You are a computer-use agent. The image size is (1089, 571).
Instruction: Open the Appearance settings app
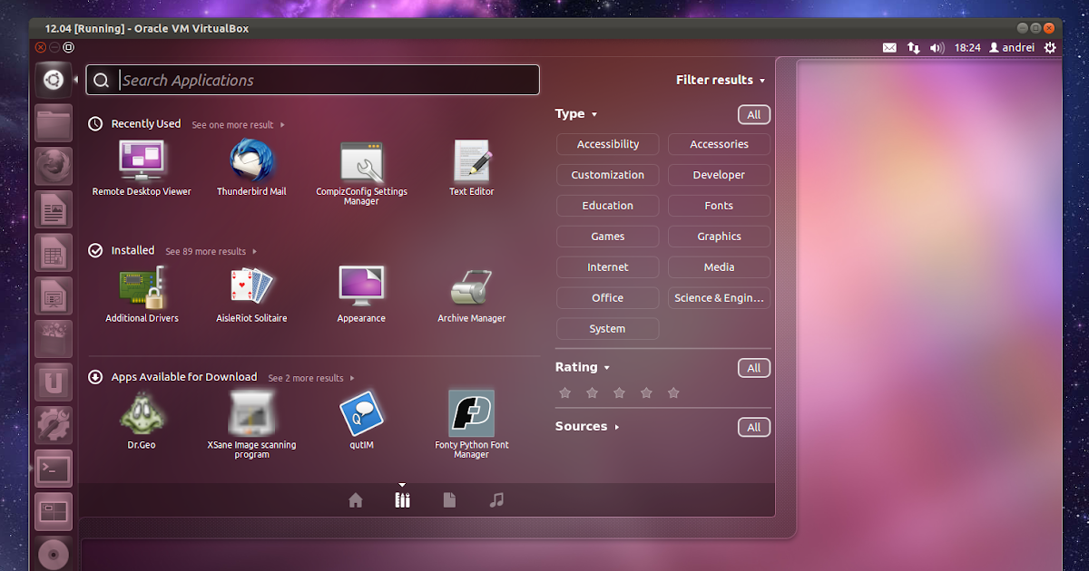point(361,290)
